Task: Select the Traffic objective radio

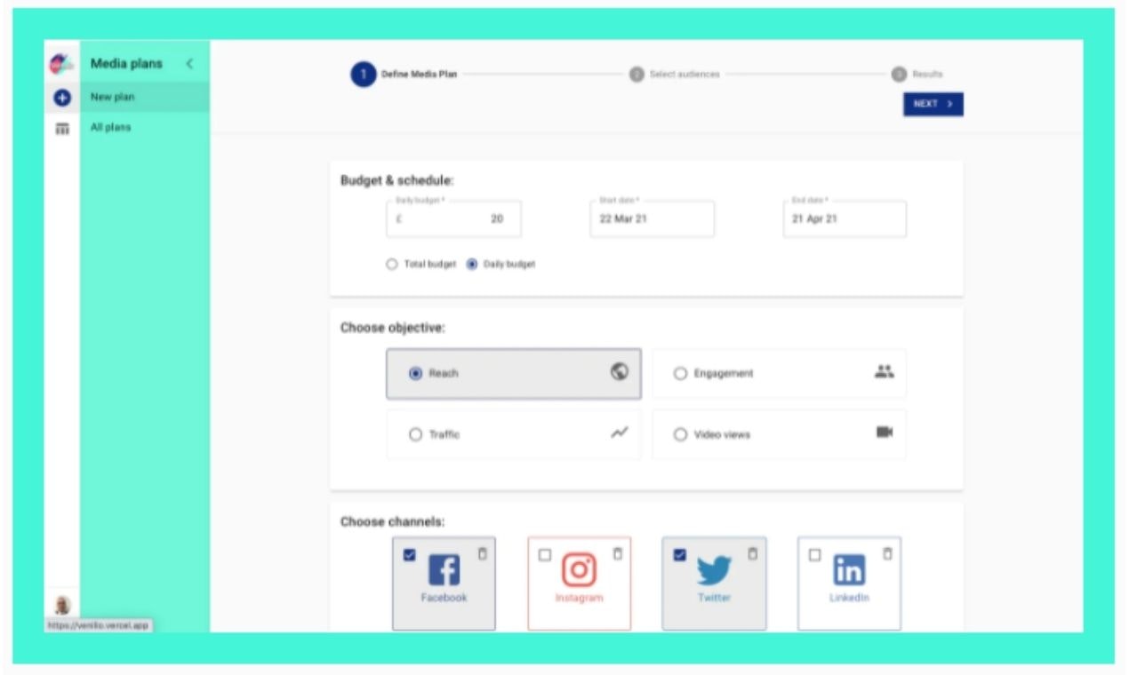Action: point(415,434)
